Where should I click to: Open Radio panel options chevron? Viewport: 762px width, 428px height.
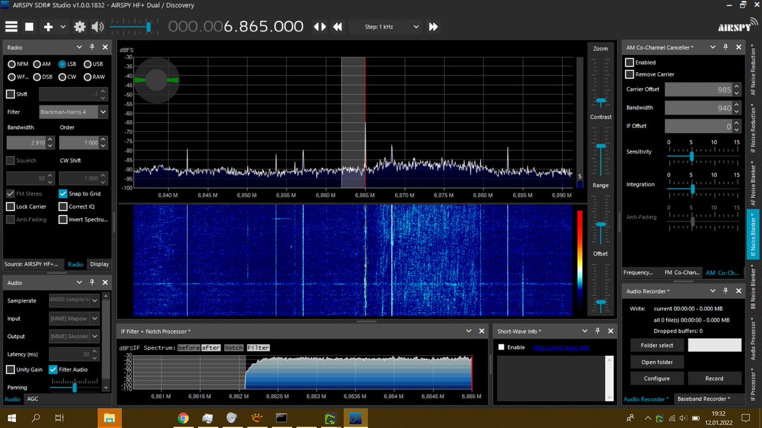[79, 47]
